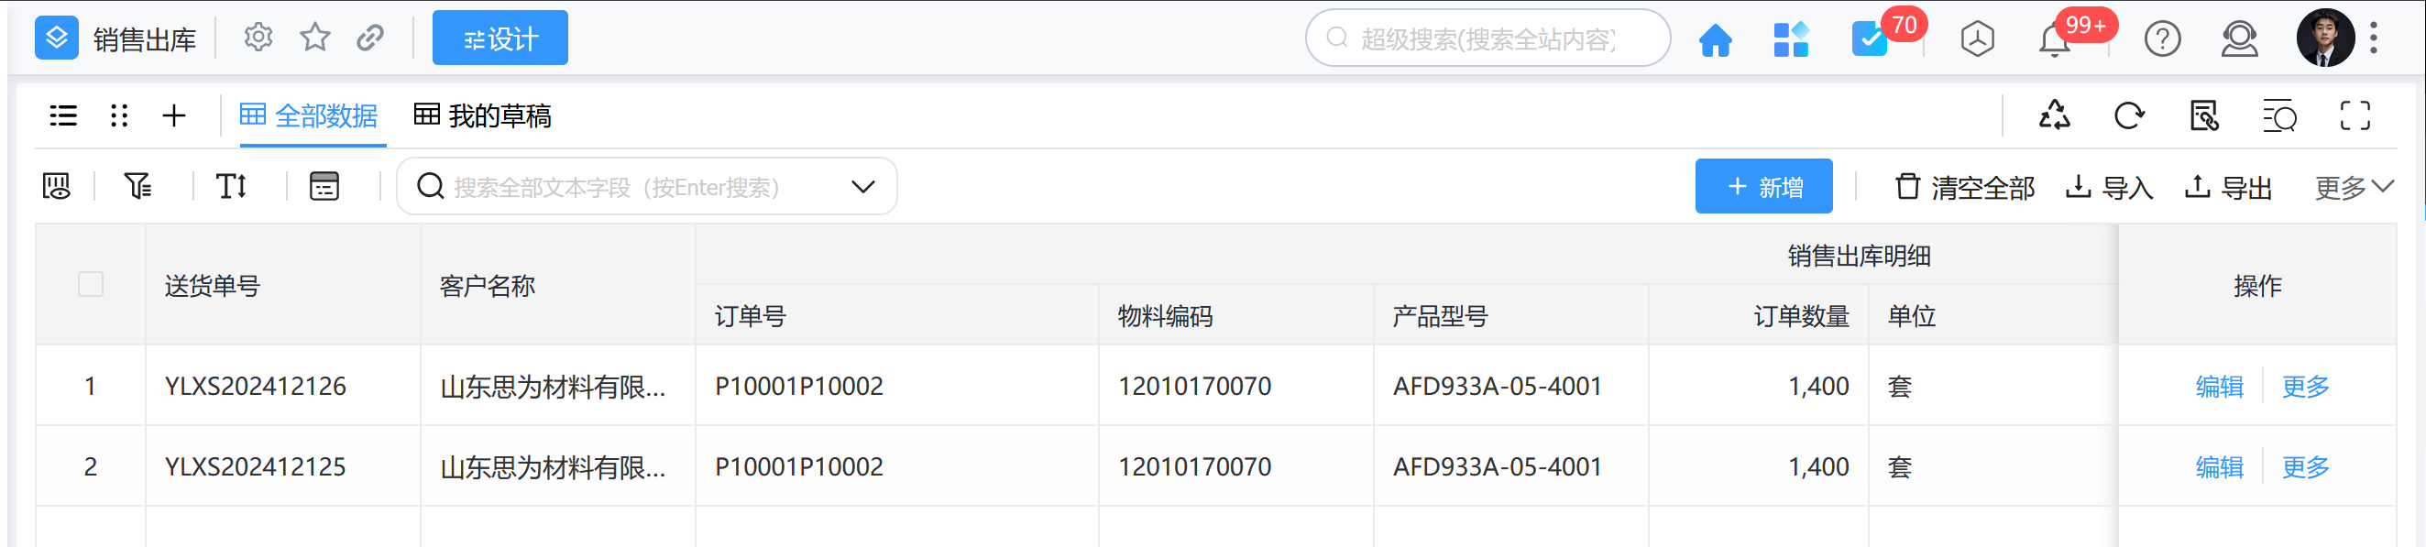Viewport: 2426px width, 547px height.
Task: Favorite this page with the star icon
Action: [x=314, y=38]
